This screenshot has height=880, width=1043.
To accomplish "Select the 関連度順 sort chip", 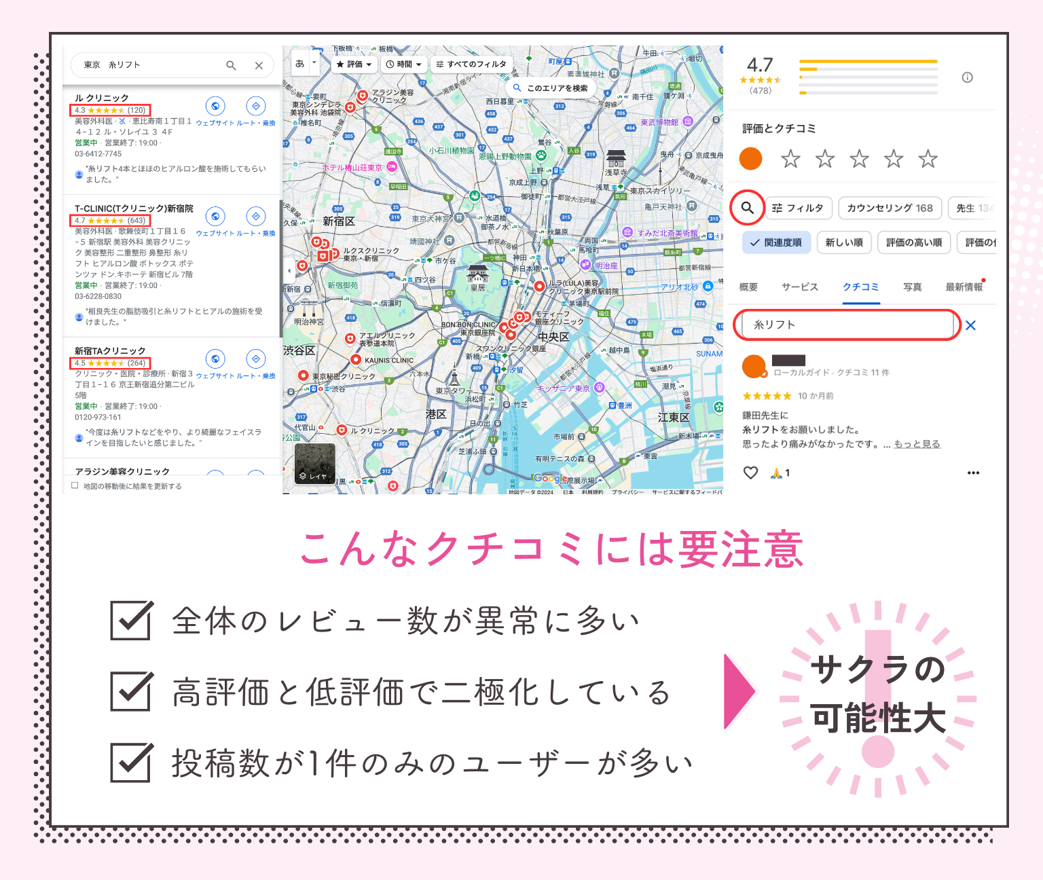I will [777, 242].
